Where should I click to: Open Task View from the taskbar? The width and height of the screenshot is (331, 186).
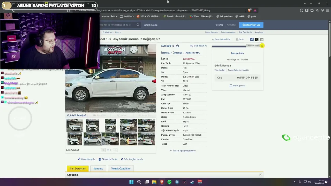coord(147,182)
